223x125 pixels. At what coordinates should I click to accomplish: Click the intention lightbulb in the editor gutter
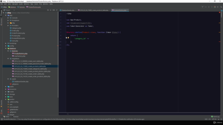[x=68, y=38]
